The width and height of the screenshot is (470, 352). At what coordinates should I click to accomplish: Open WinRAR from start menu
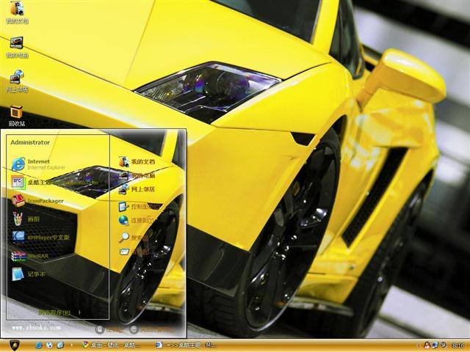(x=30, y=256)
